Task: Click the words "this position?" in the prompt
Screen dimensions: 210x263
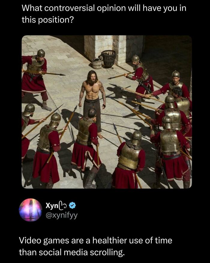Action: pyautogui.click(x=47, y=20)
